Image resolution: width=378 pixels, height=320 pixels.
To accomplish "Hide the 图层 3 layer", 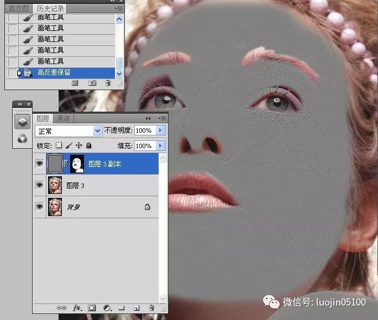I will [x=39, y=185].
